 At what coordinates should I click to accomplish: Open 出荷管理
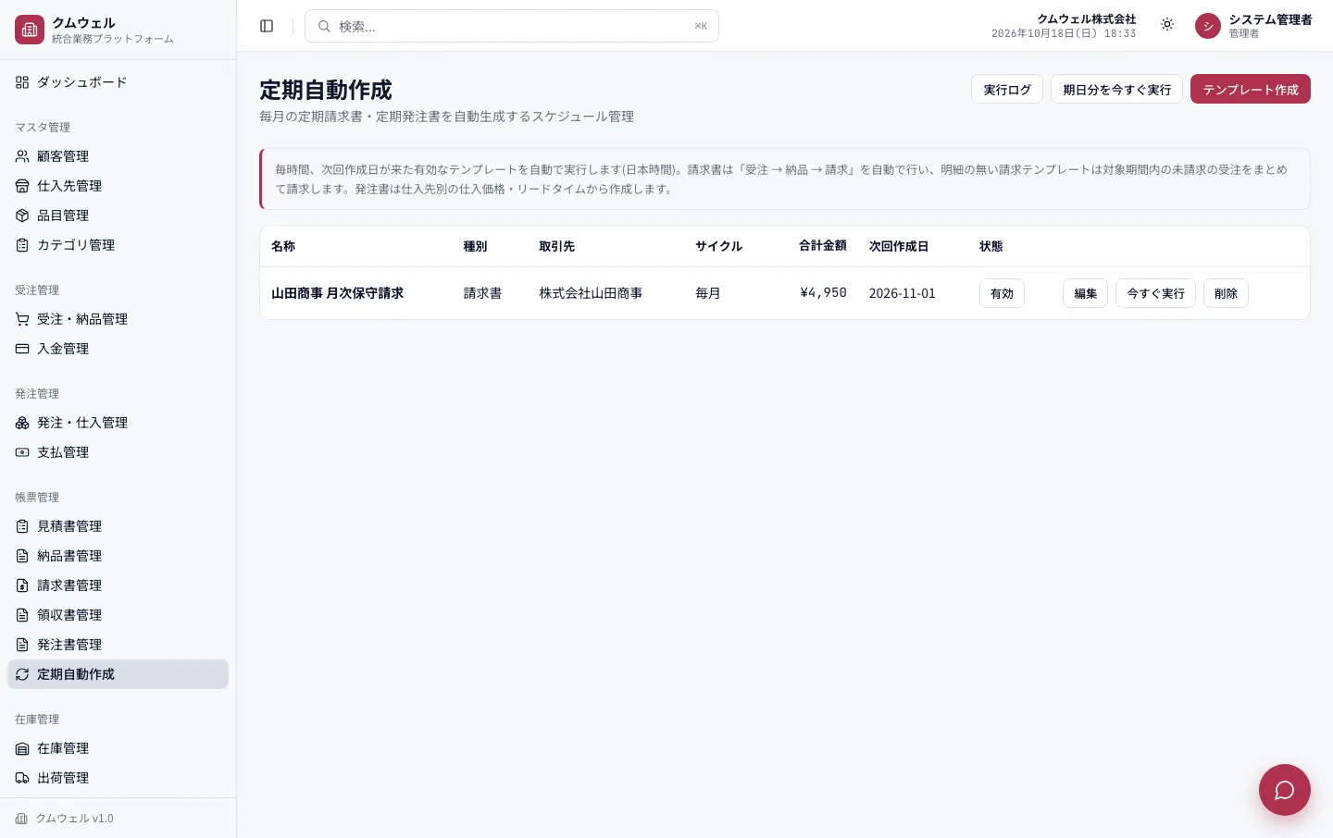coord(118,778)
